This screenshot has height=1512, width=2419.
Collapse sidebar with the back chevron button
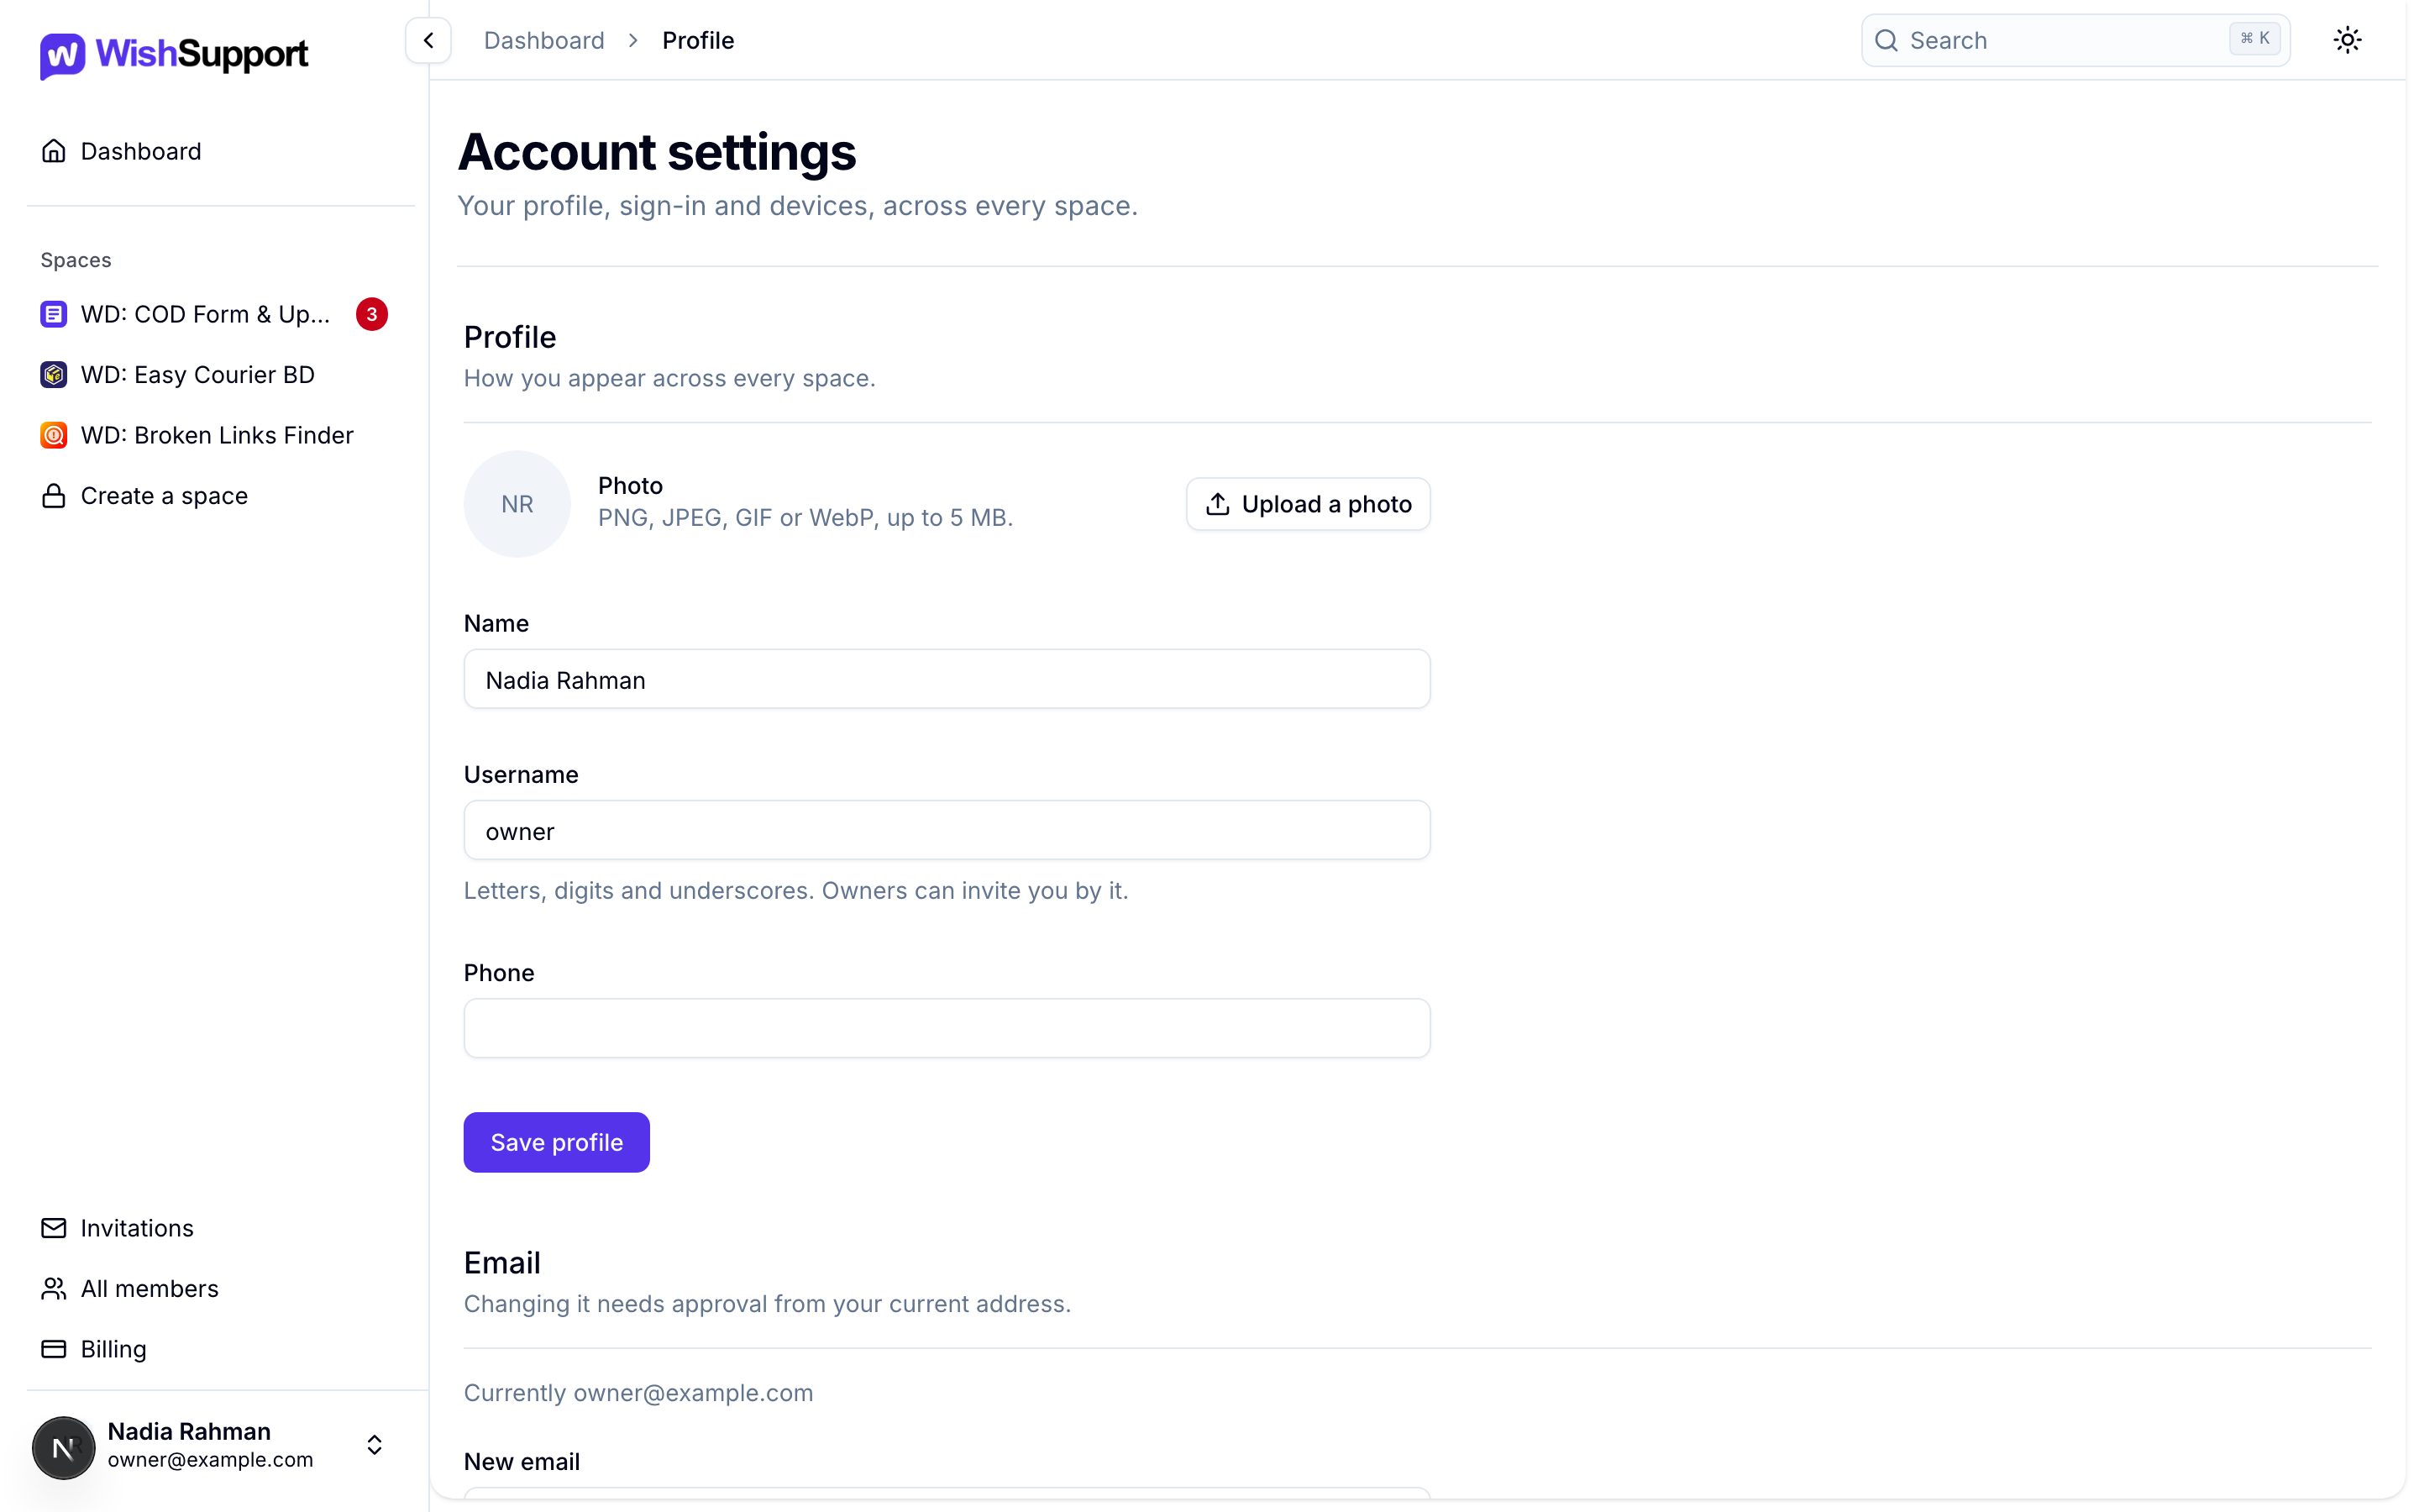point(428,41)
